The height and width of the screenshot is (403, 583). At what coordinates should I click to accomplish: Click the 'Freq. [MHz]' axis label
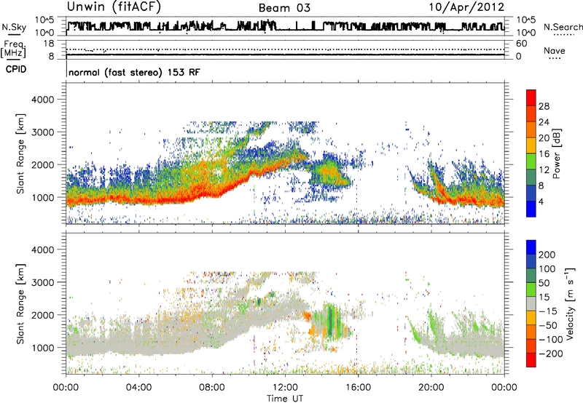point(14,49)
